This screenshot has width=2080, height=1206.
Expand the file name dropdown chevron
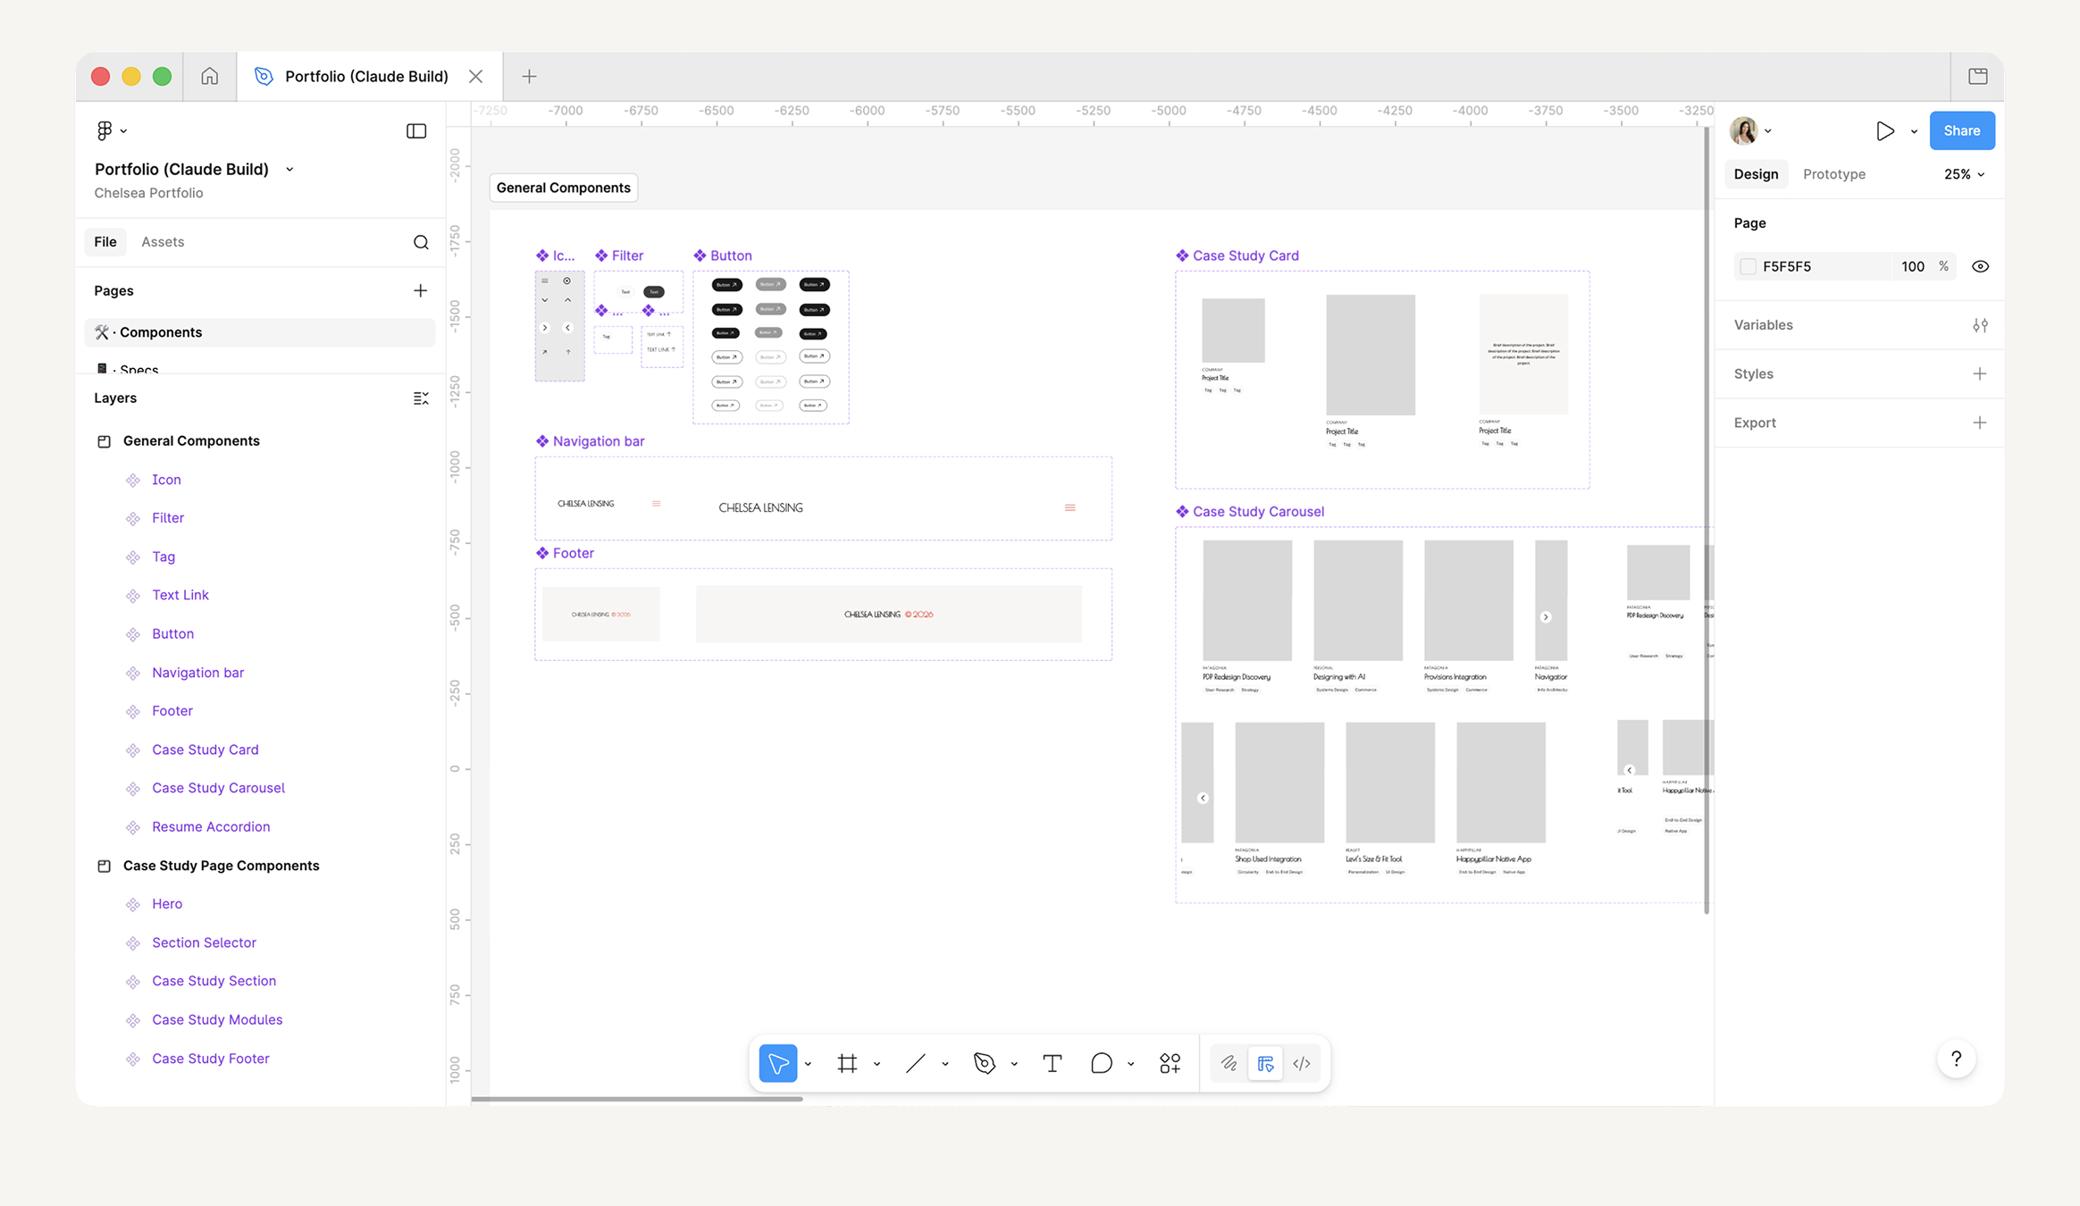(289, 170)
